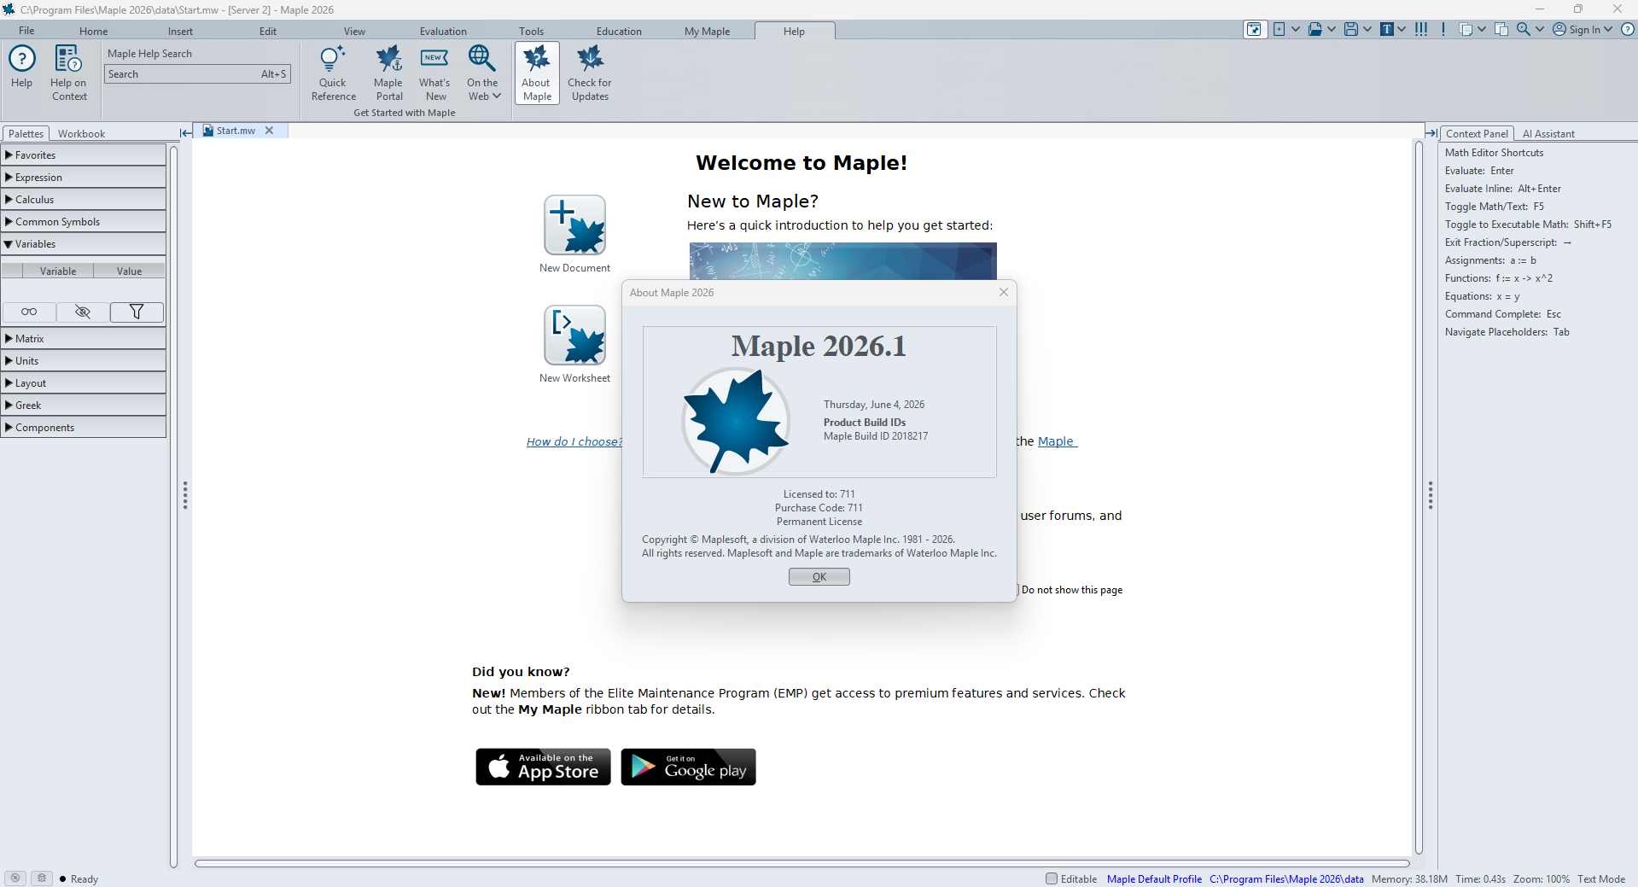Click the Maple Default Profile status link
Screen dimensions: 1638x887
click(x=1154, y=879)
